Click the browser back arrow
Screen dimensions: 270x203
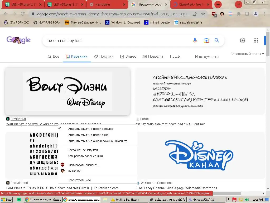6,14
